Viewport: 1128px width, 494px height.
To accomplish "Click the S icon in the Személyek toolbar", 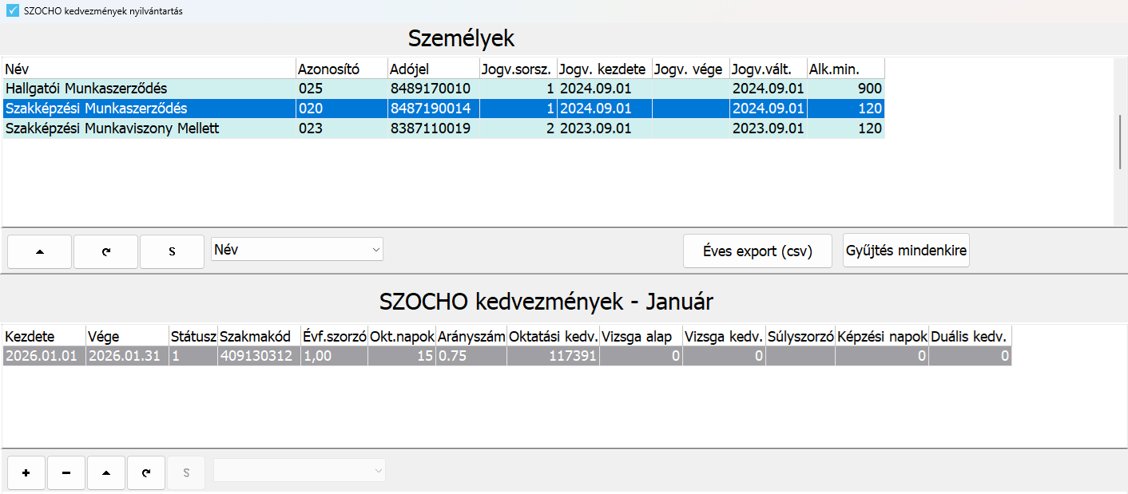I will tap(172, 251).
